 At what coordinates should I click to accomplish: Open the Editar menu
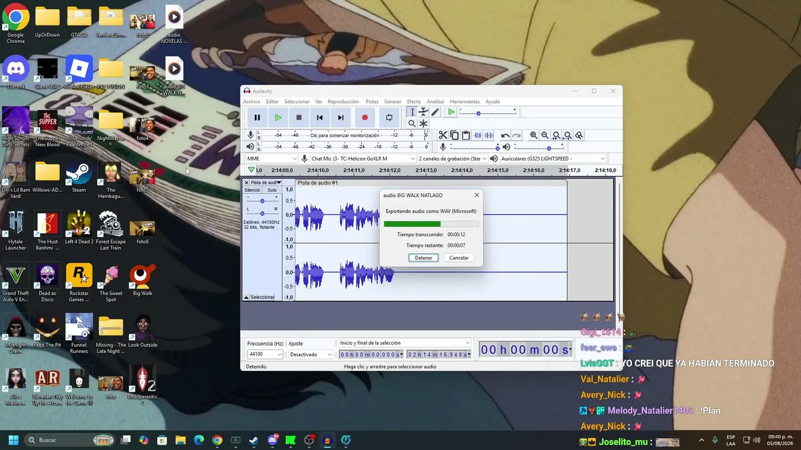[272, 102]
